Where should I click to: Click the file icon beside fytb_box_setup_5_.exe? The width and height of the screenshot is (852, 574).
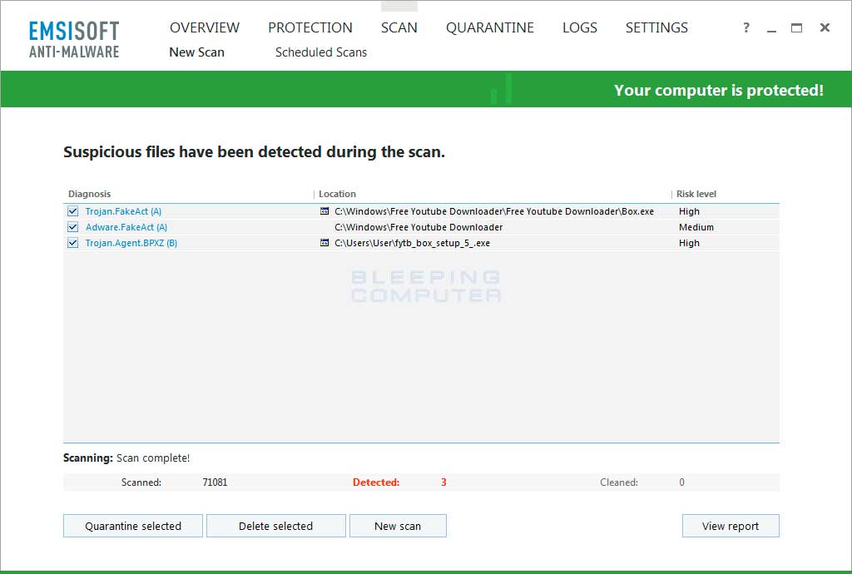click(323, 243)
